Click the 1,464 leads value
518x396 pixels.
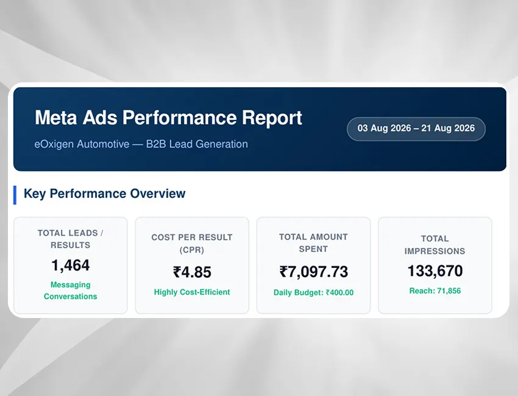coord(70,266)
